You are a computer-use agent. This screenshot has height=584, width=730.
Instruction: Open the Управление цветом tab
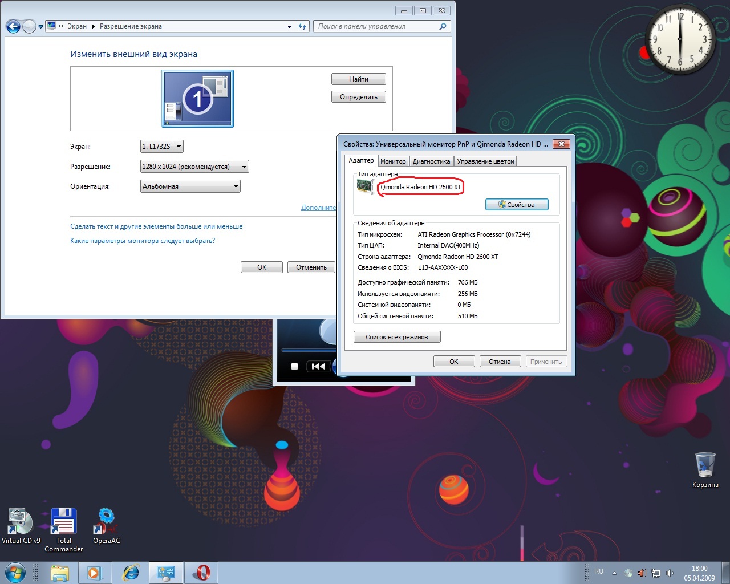485,161
